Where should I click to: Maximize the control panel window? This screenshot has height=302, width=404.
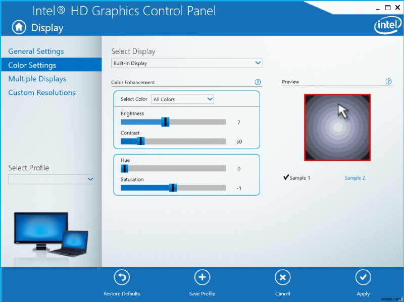coord(387,8)
